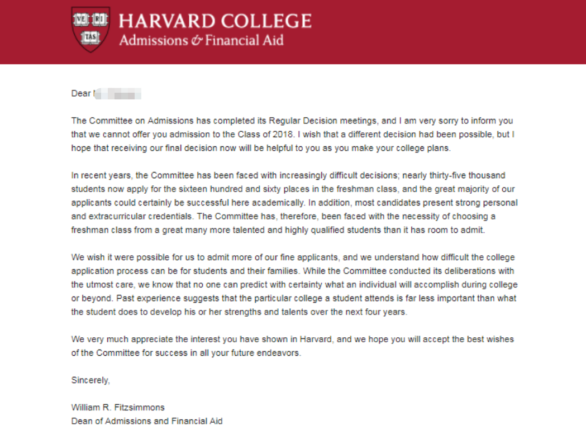Image resolution: width=586 pixels, height=435 pixels.
Task: Click the HARVARD COLLEGE header title
Action: 215,21
